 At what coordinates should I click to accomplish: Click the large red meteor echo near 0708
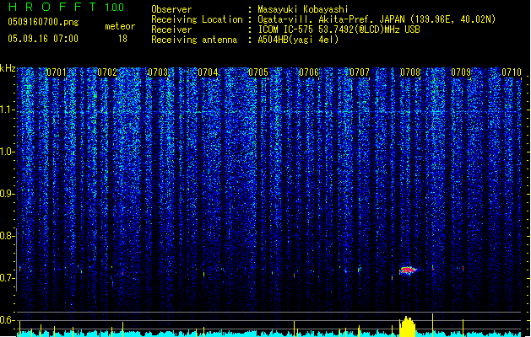408,270
